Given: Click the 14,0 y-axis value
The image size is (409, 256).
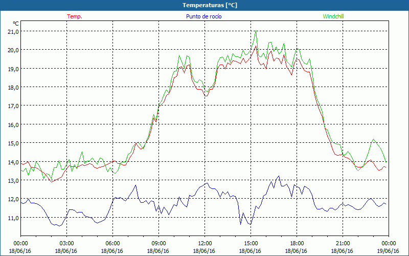Looking at the screenshot, I should pyautogui.click(x=14, y=162).
